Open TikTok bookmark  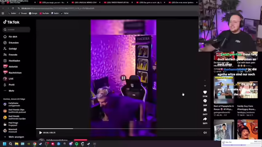[x=65, y=13]
